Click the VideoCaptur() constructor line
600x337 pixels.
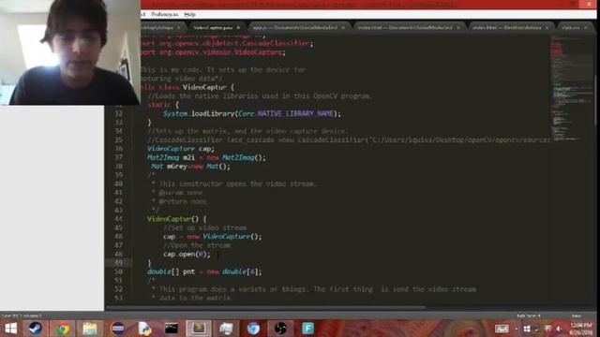[177, 219]
